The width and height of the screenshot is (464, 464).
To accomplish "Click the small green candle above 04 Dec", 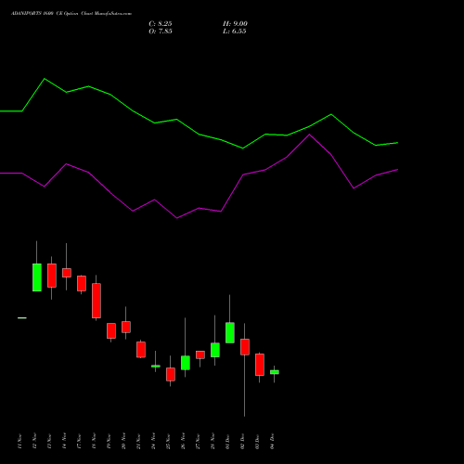I will click(x=275, y=372).
